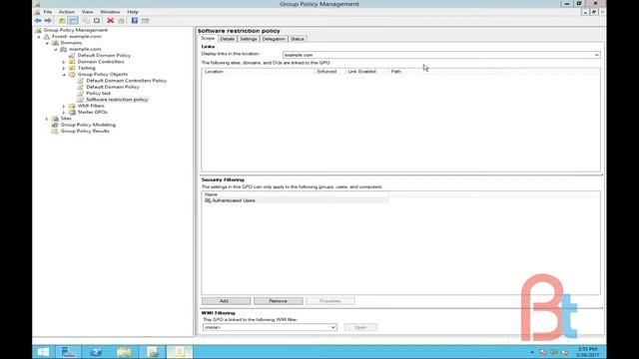Click the Remove button under Security Filtering
The height and width of the screenshot is (359, 639).
(278, 301)
